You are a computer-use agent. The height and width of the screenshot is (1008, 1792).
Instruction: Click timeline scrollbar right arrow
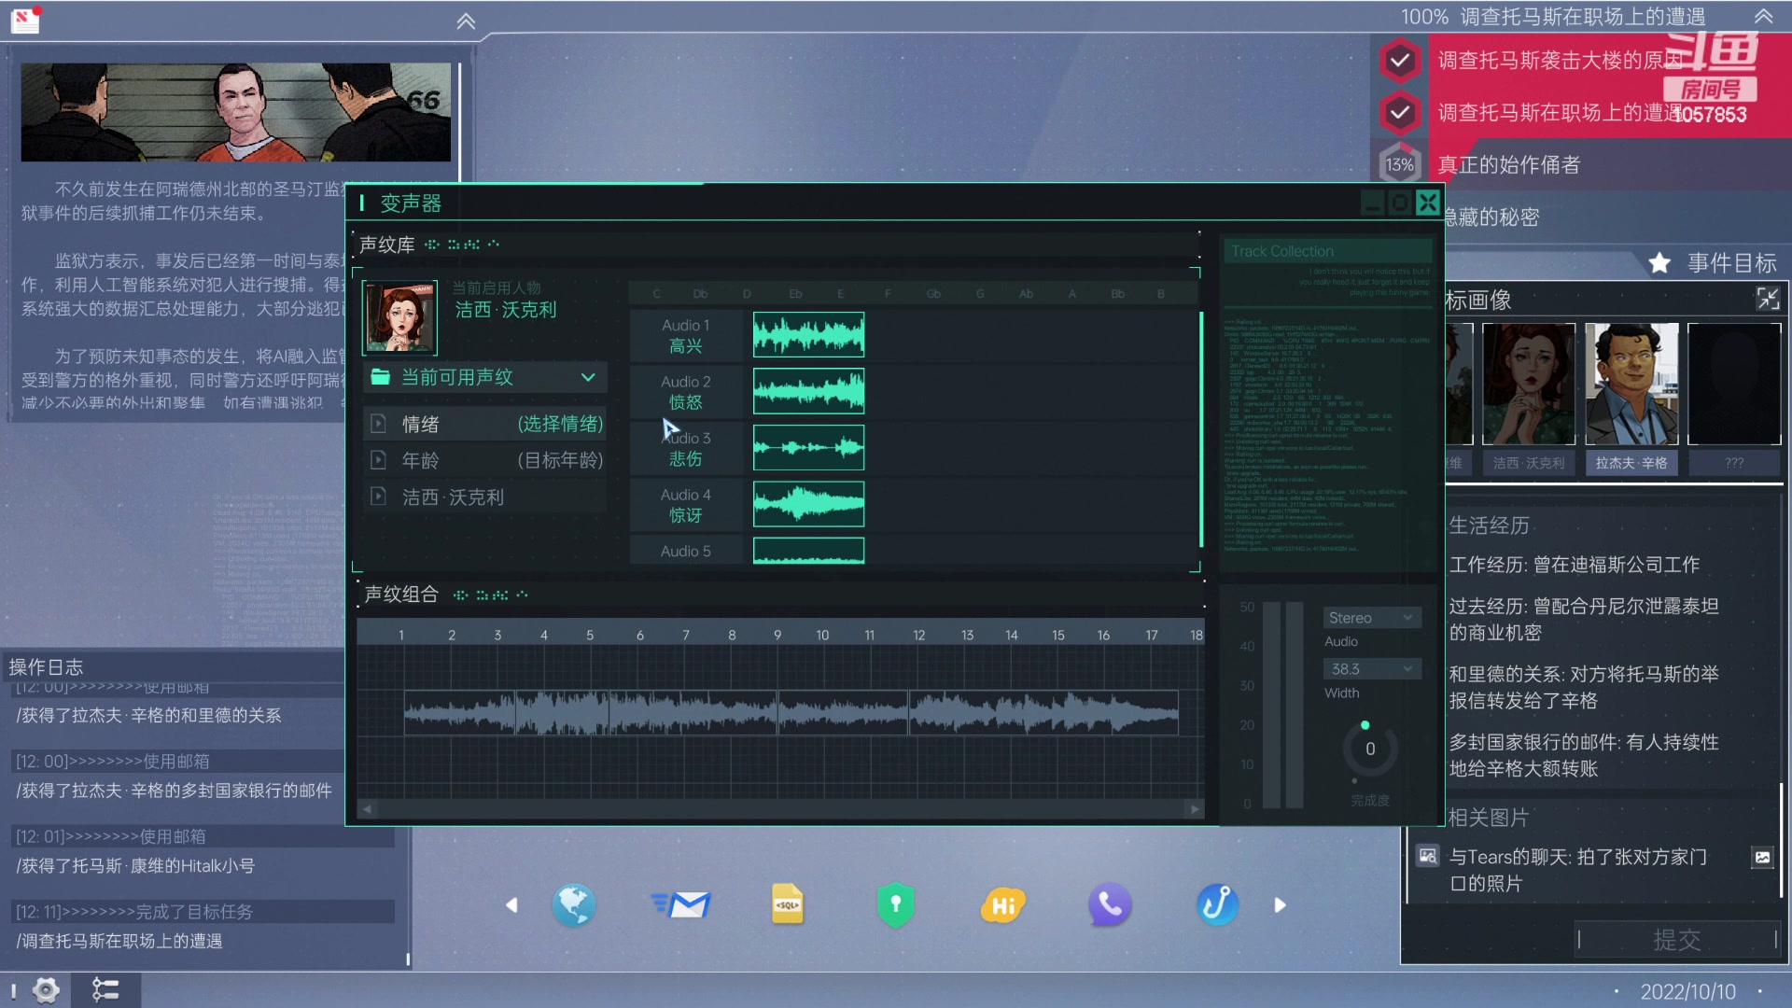(1195, 809)
